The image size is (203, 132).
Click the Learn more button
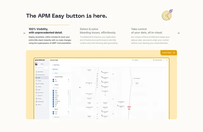click(168, 53)
